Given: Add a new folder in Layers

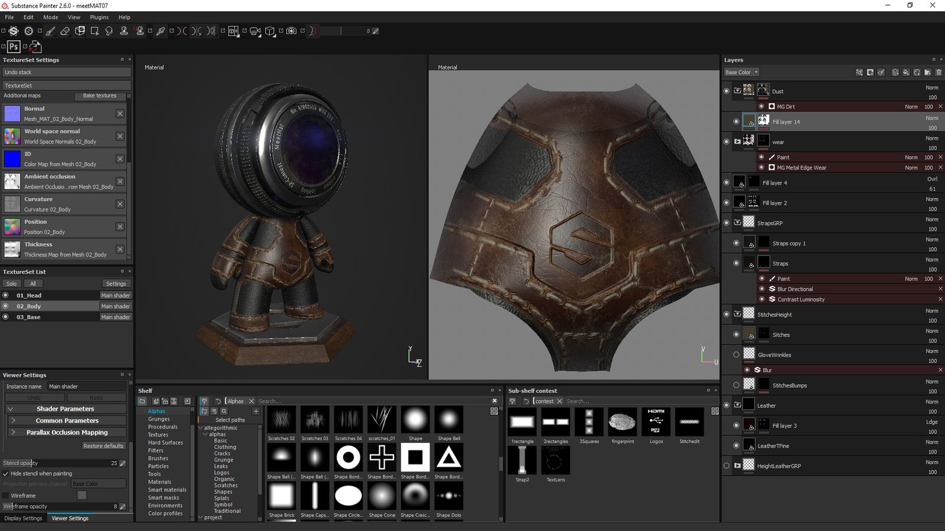Looking at the screenshot, I should coord(927,72).
